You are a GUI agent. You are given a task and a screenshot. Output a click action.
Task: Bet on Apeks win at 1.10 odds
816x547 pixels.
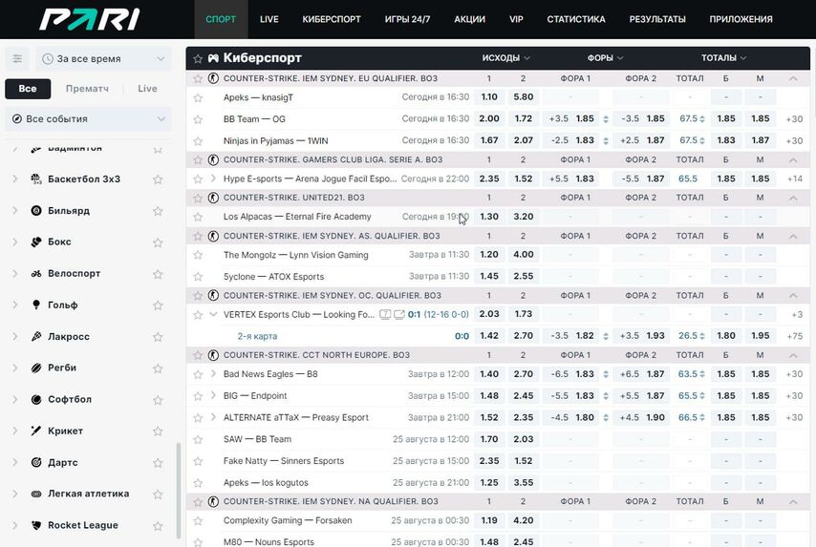click(489, 97)
